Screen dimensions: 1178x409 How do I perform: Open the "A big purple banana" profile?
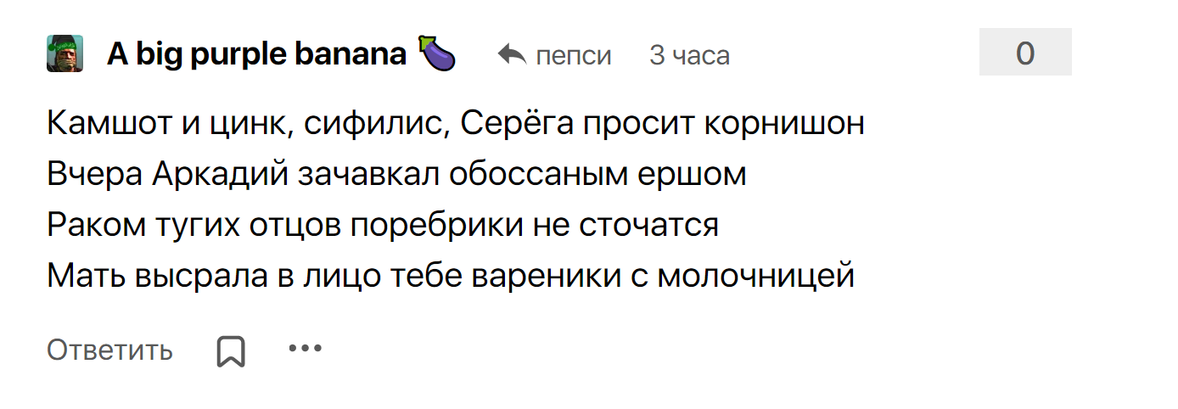click(256, 55)
